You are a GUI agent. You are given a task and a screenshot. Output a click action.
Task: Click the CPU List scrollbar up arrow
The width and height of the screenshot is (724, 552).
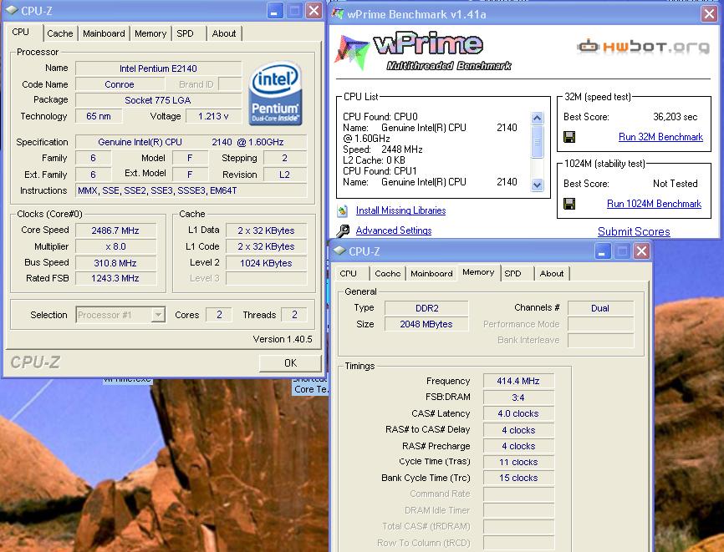pos(537,118)
